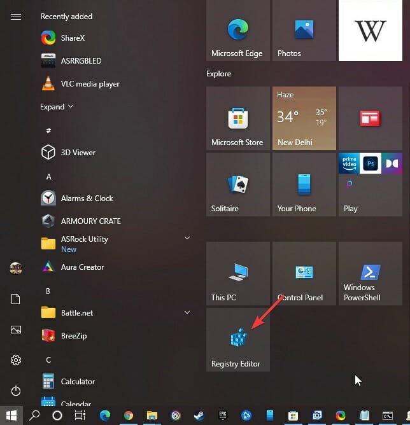
Task: Open ASRock Utility folder icon
Action: coord(48,244)
